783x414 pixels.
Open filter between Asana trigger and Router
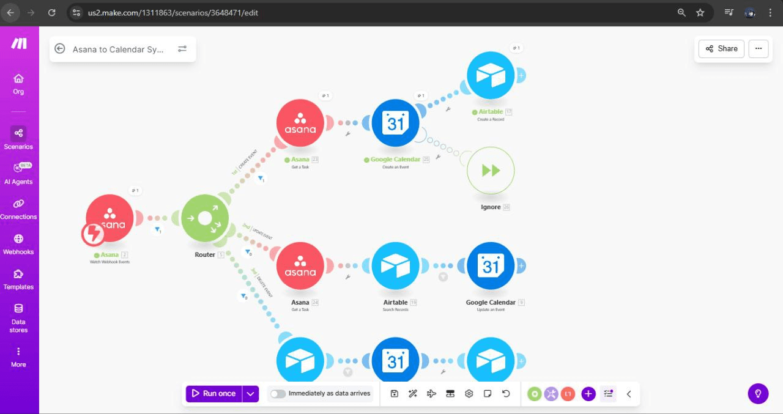click(x=157, y=231)
